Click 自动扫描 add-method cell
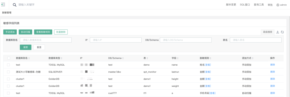Image resolution: width=290 pixels, height=97 pixels. 247,93
